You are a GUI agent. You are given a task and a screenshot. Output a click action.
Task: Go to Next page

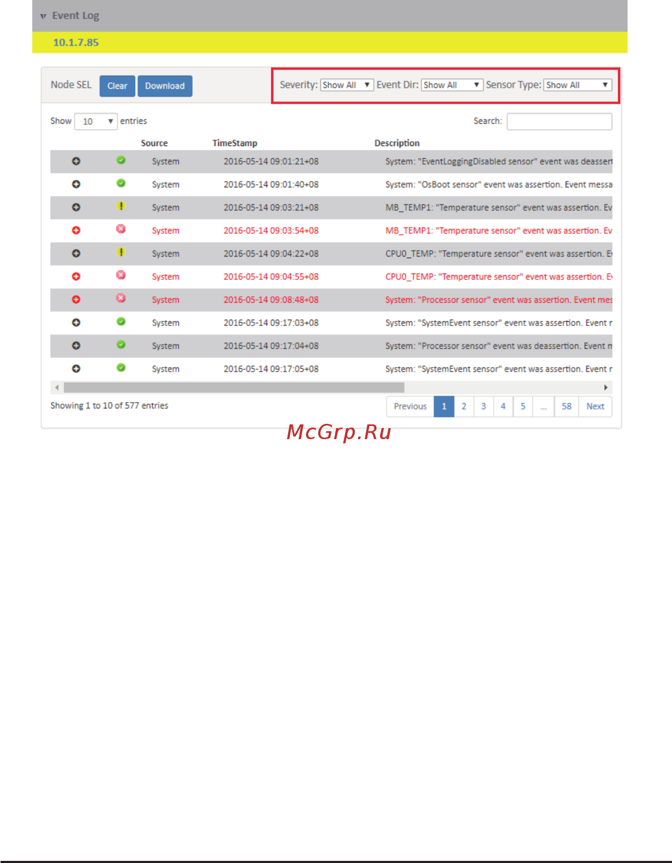tap(595, 406)
